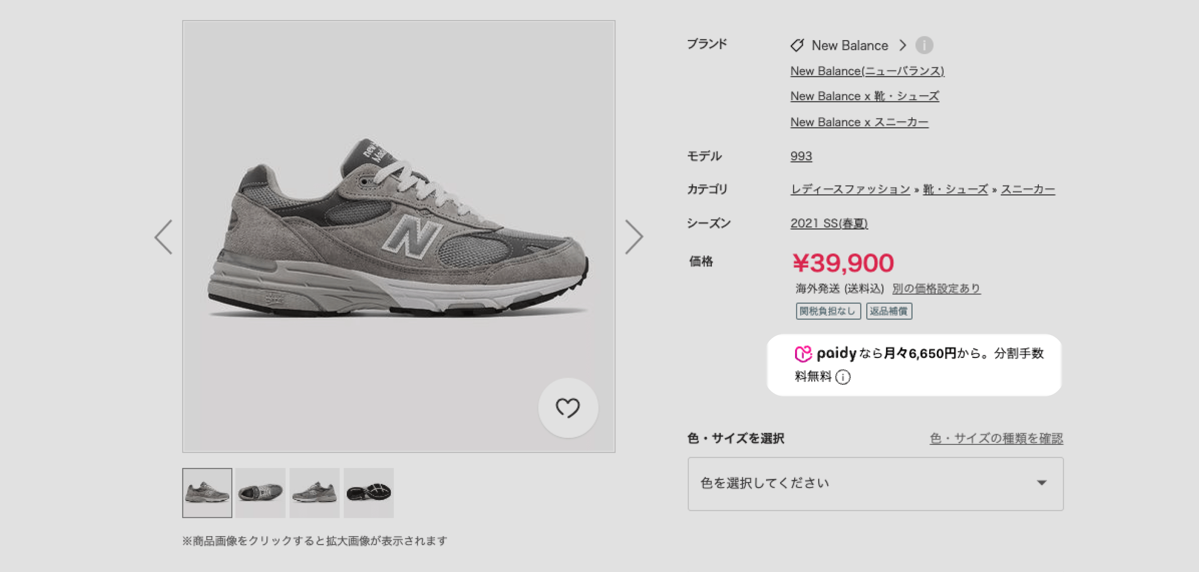Image resolution: width=1199 pixels, height=572 pixels.
Task: Open the New Balance(ニューバランス) link
Action: click(867, 71)
